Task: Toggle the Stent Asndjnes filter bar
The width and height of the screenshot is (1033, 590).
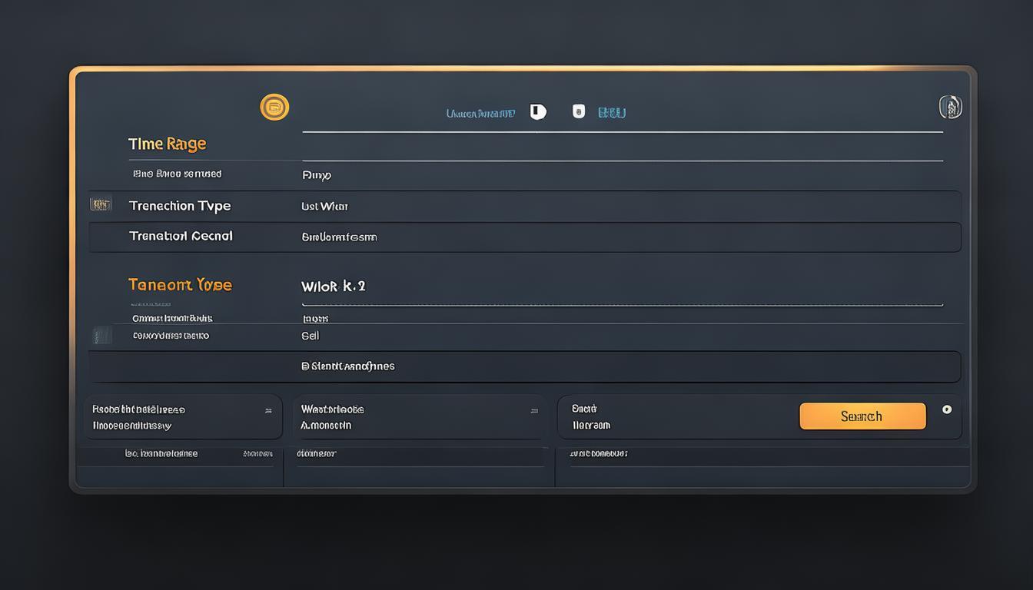Action: pyautogui.click(x=525, y=366)
